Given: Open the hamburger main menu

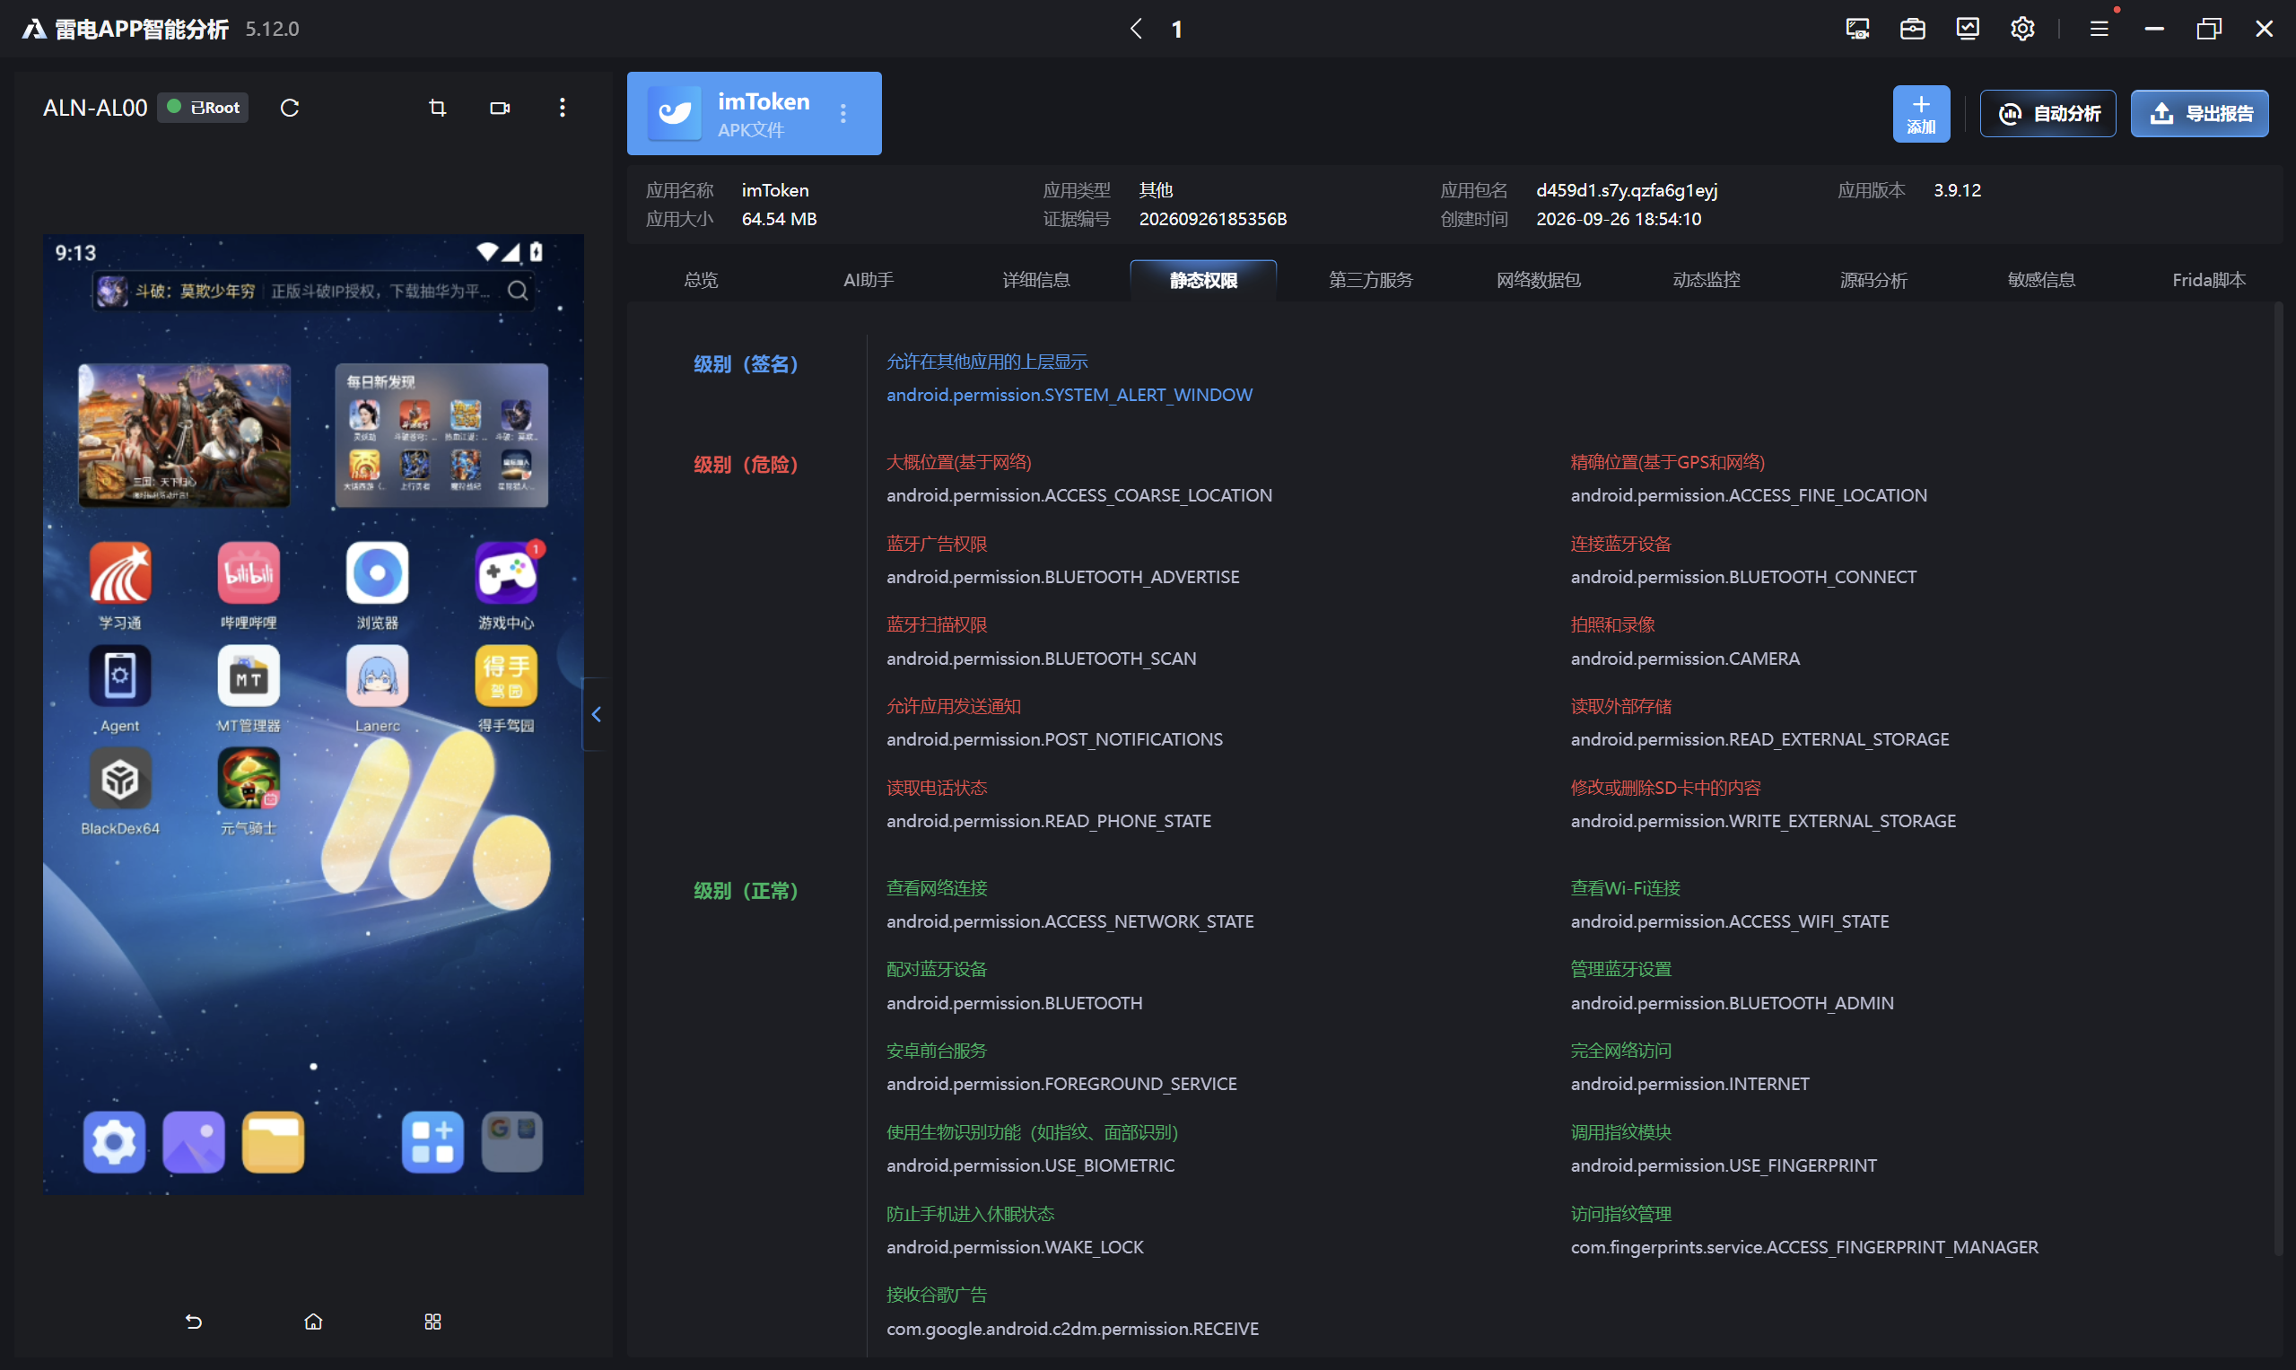Looking at the screenshot, I should tap(2100, 29).
